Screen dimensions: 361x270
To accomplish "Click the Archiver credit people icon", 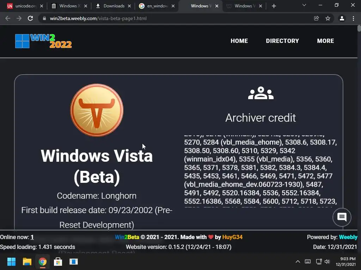I will point(261,93).
